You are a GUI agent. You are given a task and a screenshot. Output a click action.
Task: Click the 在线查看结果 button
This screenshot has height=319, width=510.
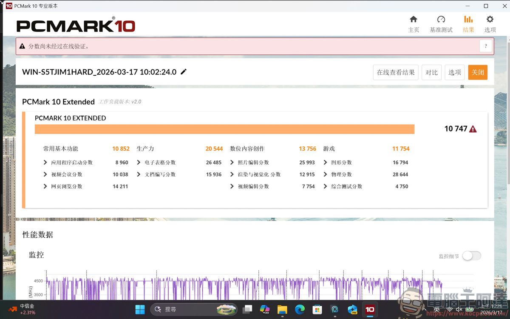click(396, 72)
